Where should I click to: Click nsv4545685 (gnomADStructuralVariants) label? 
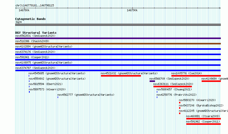[57, 73]
